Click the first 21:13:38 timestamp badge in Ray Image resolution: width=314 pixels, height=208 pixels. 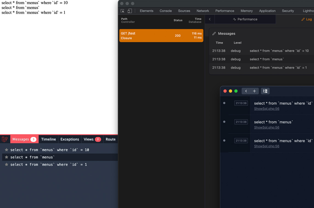[x=241, y=103]
